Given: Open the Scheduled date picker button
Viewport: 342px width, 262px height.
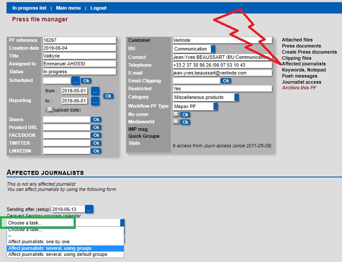Looking at the screenshot, I should click(75, 81).
